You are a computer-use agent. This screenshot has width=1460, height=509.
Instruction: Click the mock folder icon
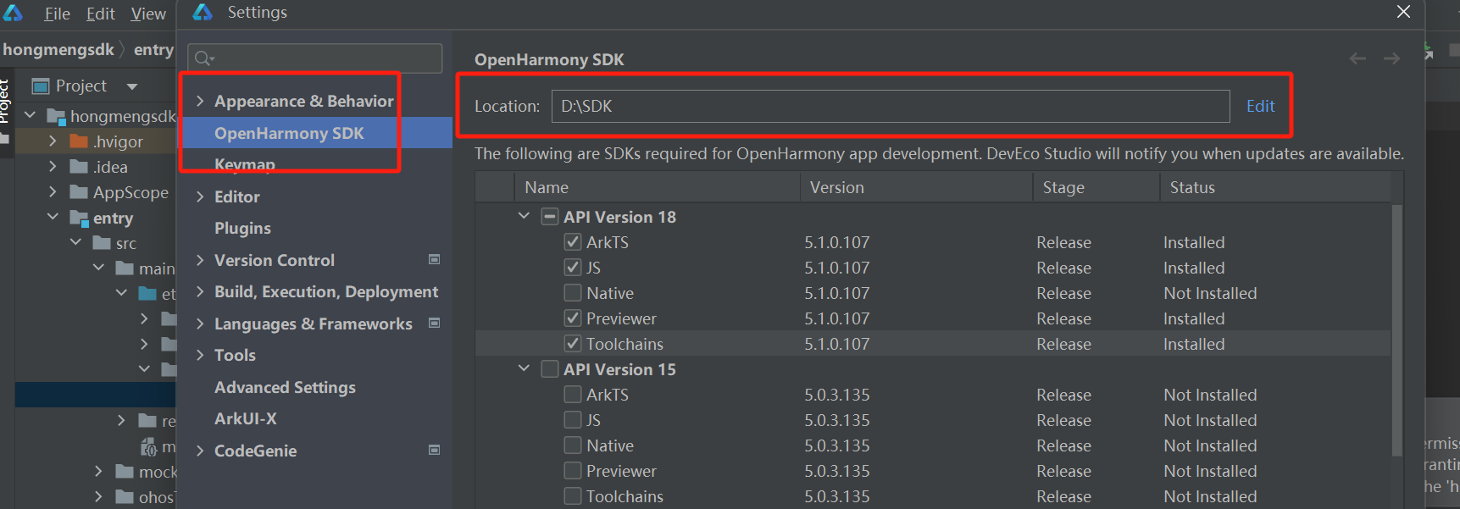[x=125, y=472]
